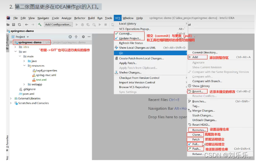
Task: Open the Project view dropdown
Action: pos(28,37)
